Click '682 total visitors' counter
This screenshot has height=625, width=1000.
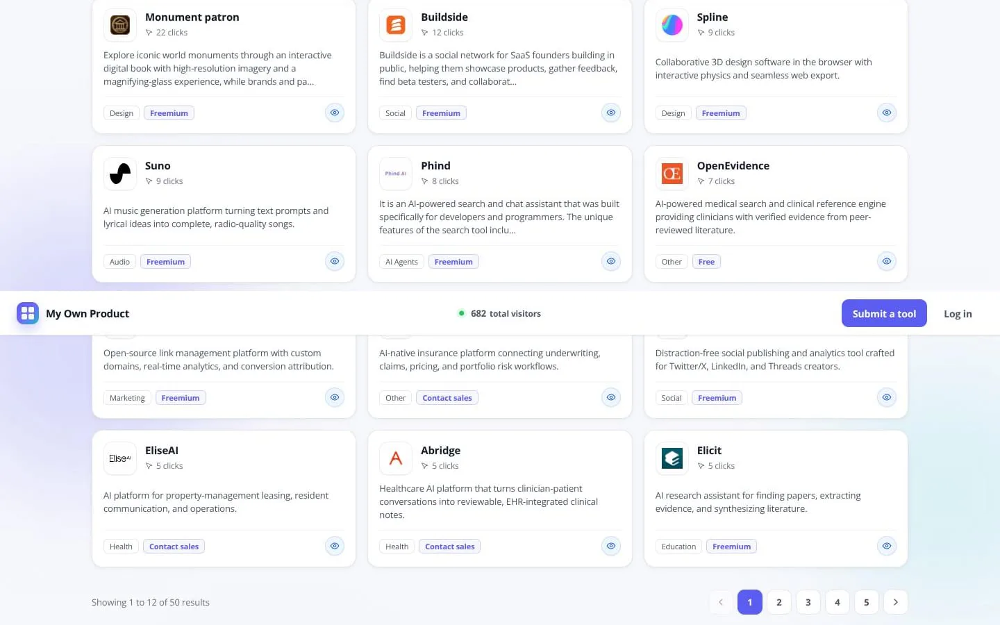tap(506, 314)
